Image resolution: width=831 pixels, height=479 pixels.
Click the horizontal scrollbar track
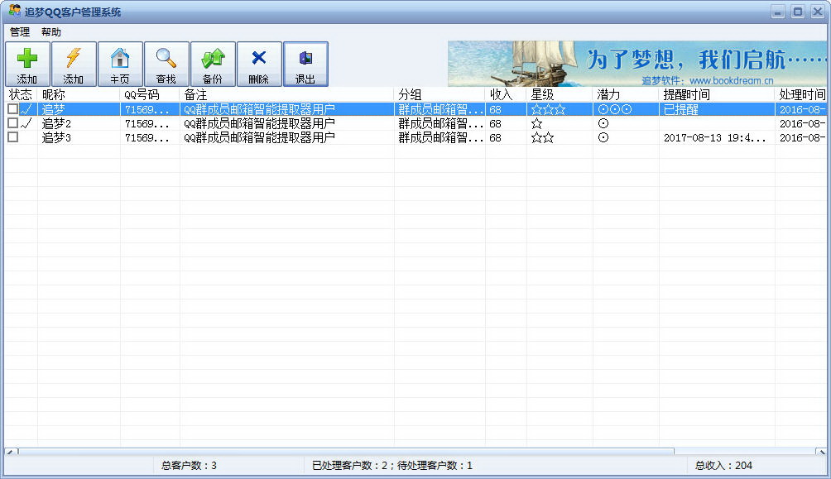point(745,452)
